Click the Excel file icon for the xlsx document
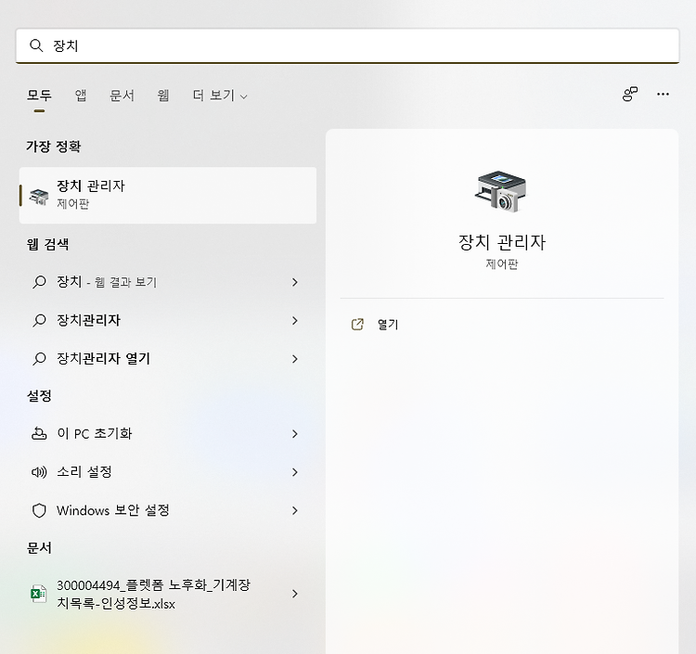Screen dimensions: 696x654 [x=39, y=594]
